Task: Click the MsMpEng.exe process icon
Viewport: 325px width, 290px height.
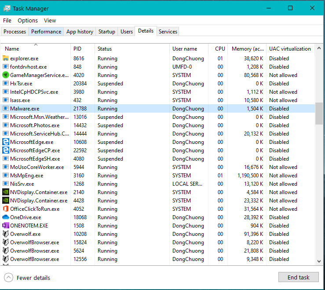Action: 6,175
